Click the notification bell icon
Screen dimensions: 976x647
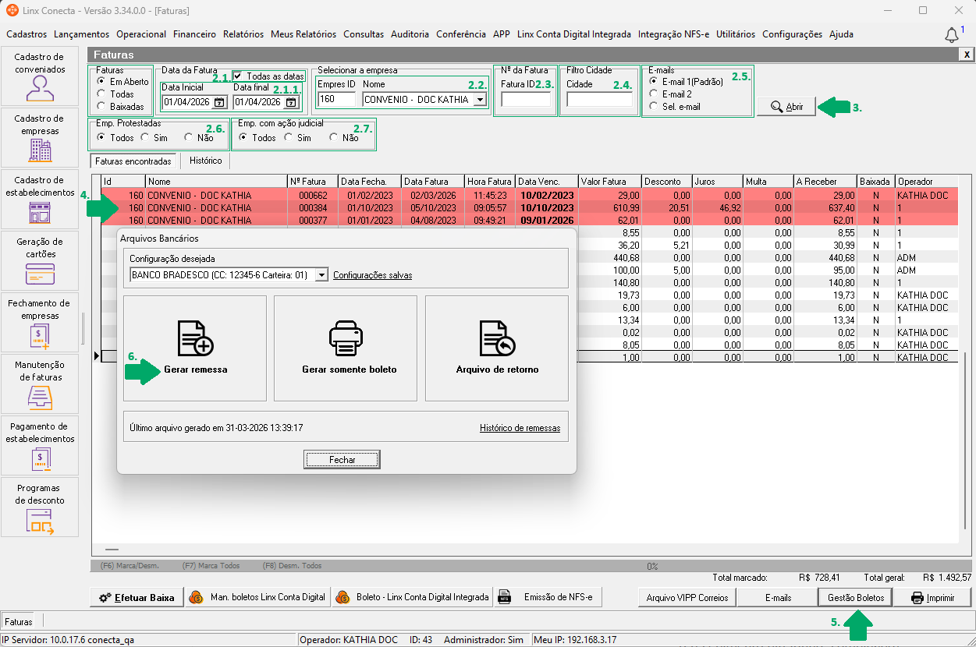[951, 35]
